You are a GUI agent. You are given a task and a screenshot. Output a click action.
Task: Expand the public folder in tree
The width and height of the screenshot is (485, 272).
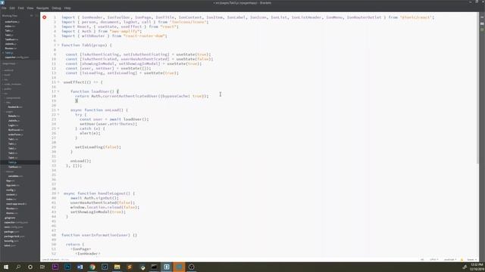[8, 89]
